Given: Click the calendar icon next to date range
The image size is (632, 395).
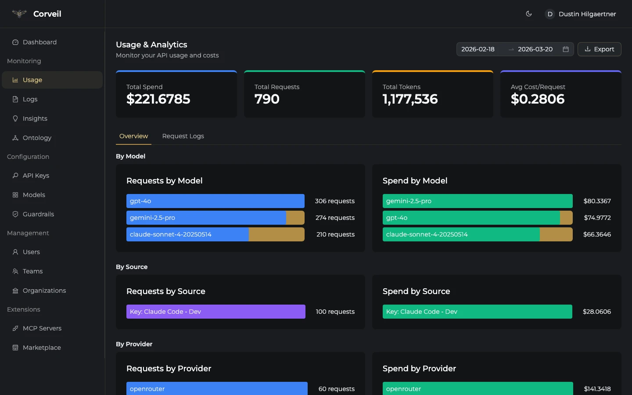Looking at the screenshot, I should (566, 49).
